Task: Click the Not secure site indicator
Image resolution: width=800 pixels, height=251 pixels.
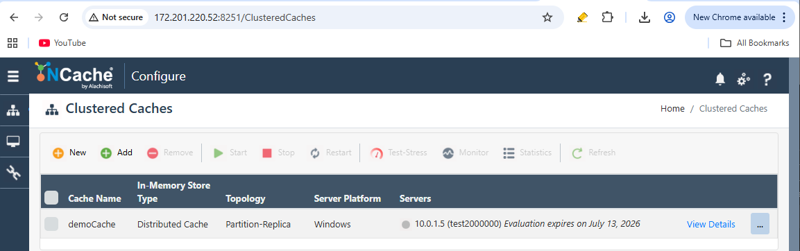Action: click(x=117, y=17)
